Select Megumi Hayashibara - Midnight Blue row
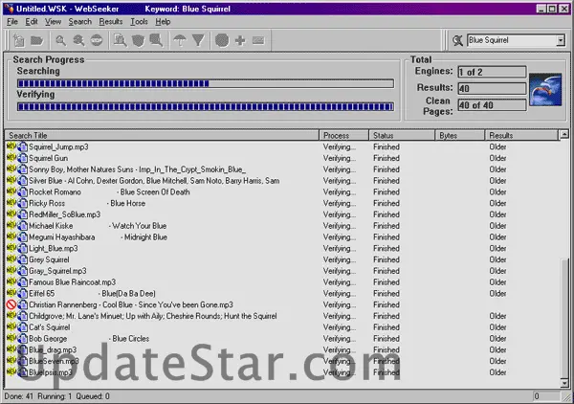This screenshot has width=574, height=404. point(282,237)
